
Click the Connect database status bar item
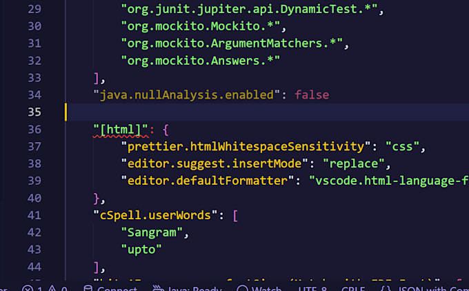(x=110, y=289)
